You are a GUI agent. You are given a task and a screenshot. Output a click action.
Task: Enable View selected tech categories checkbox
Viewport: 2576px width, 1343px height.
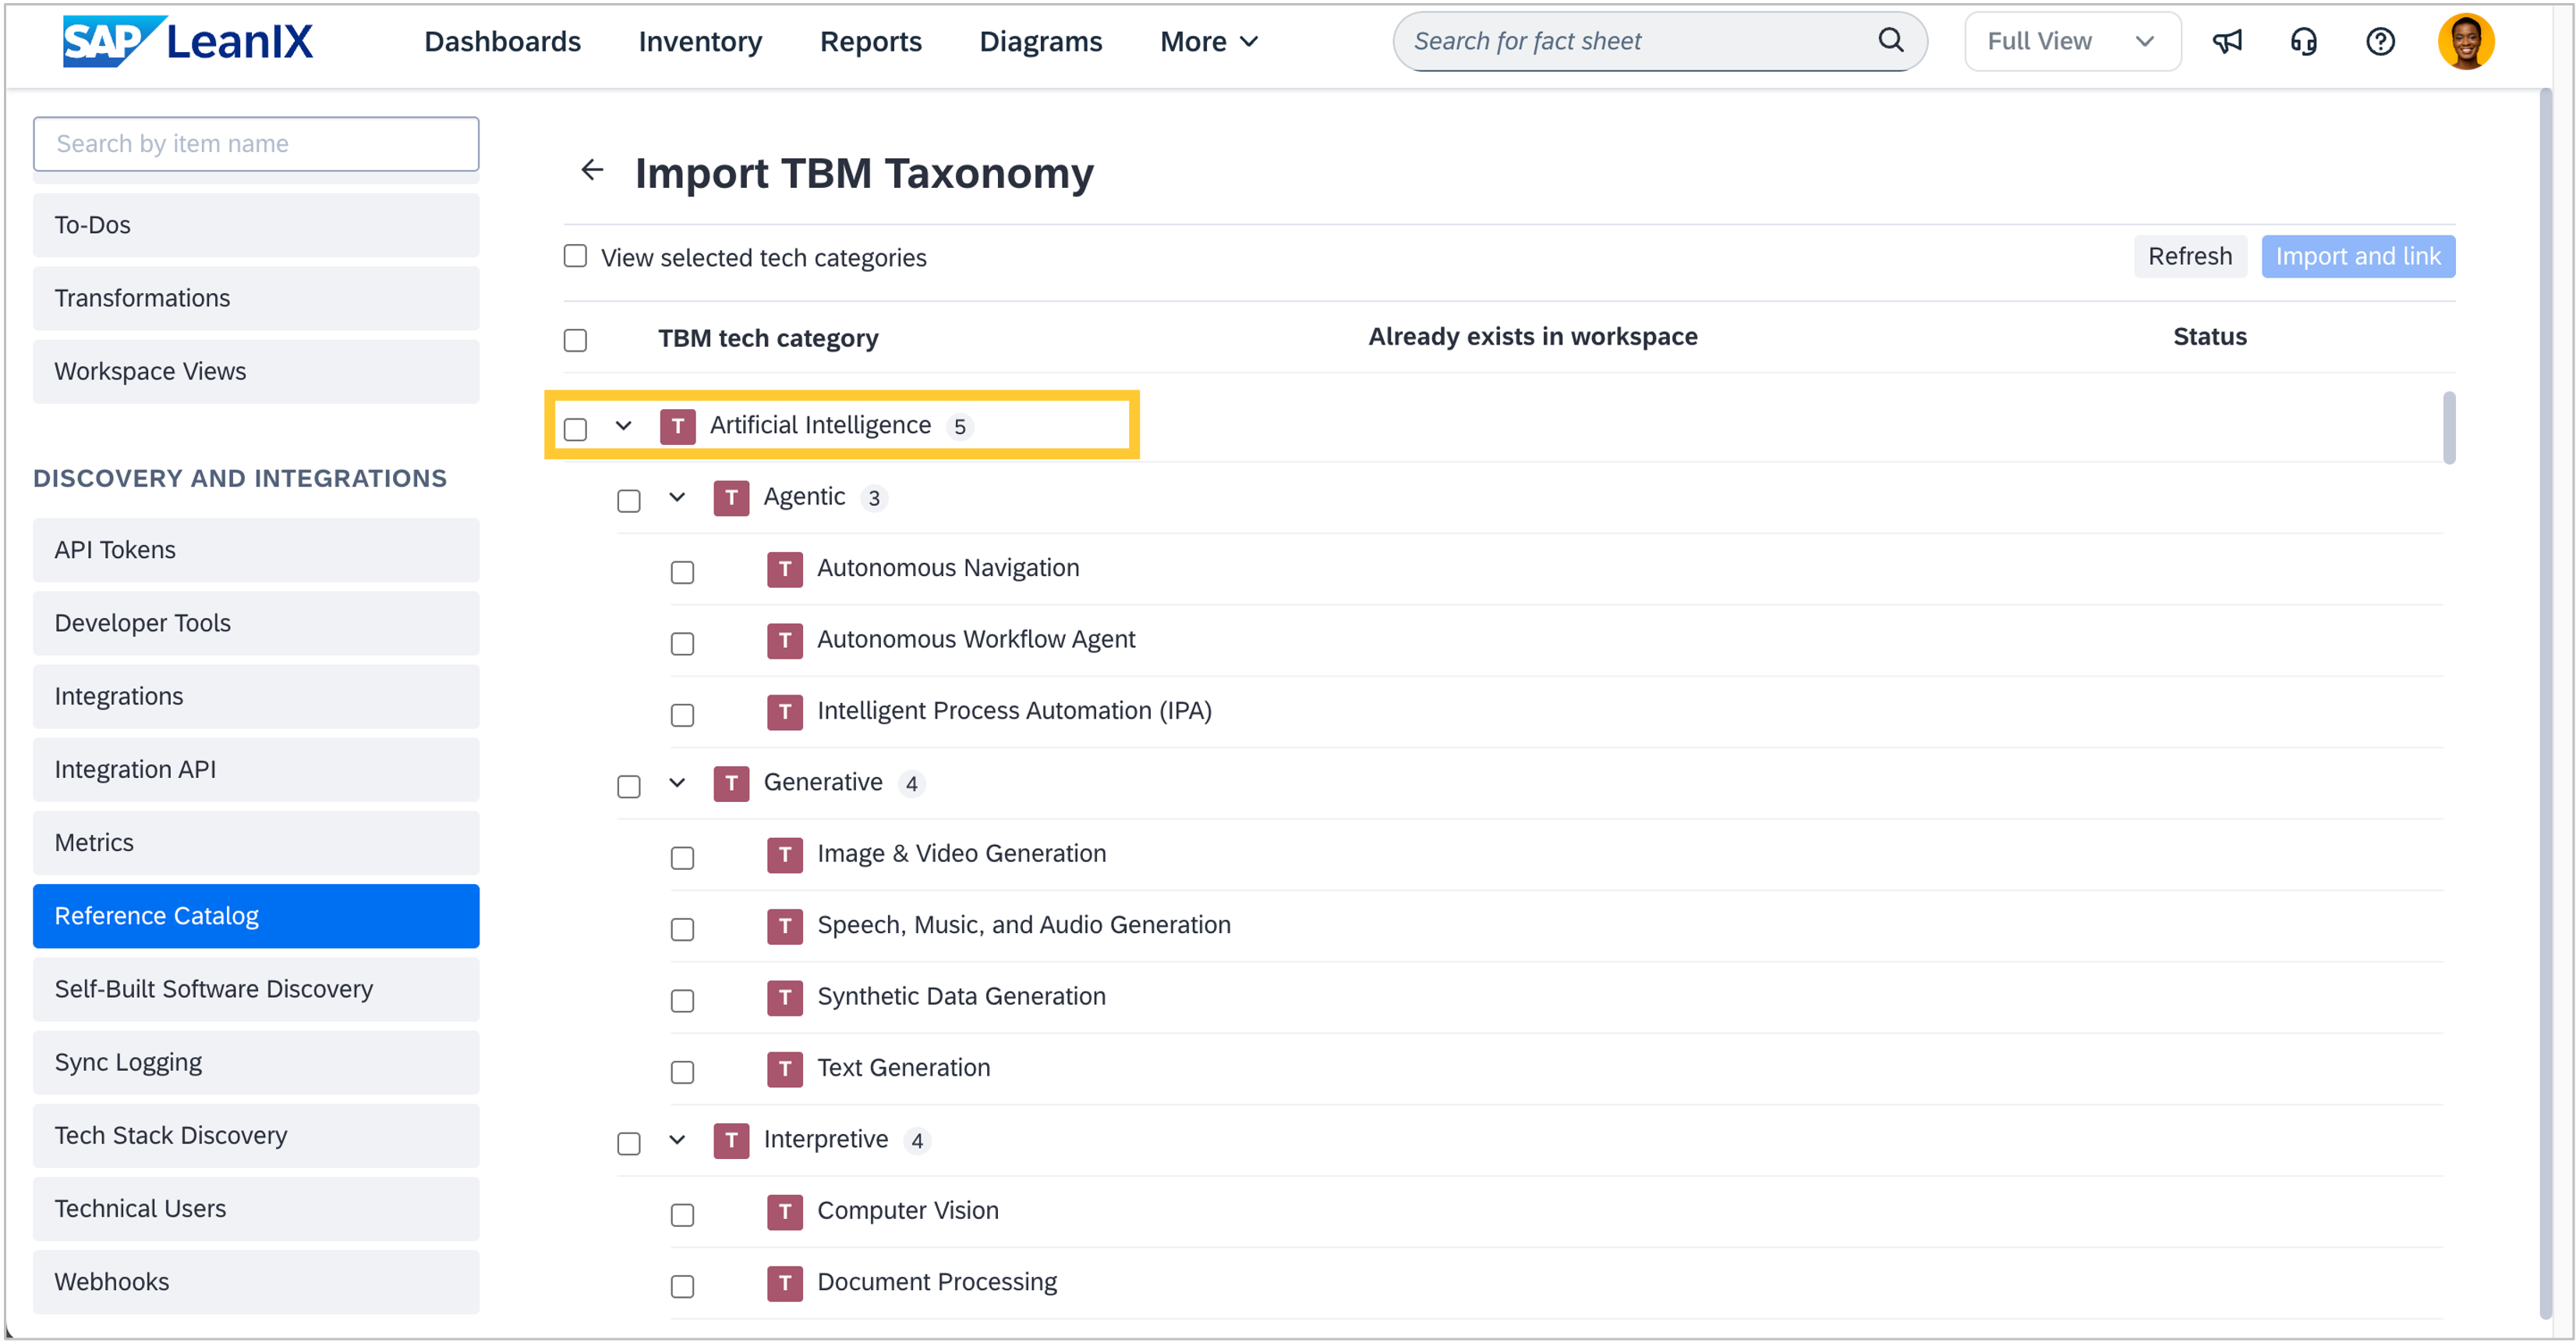(575, 256)
